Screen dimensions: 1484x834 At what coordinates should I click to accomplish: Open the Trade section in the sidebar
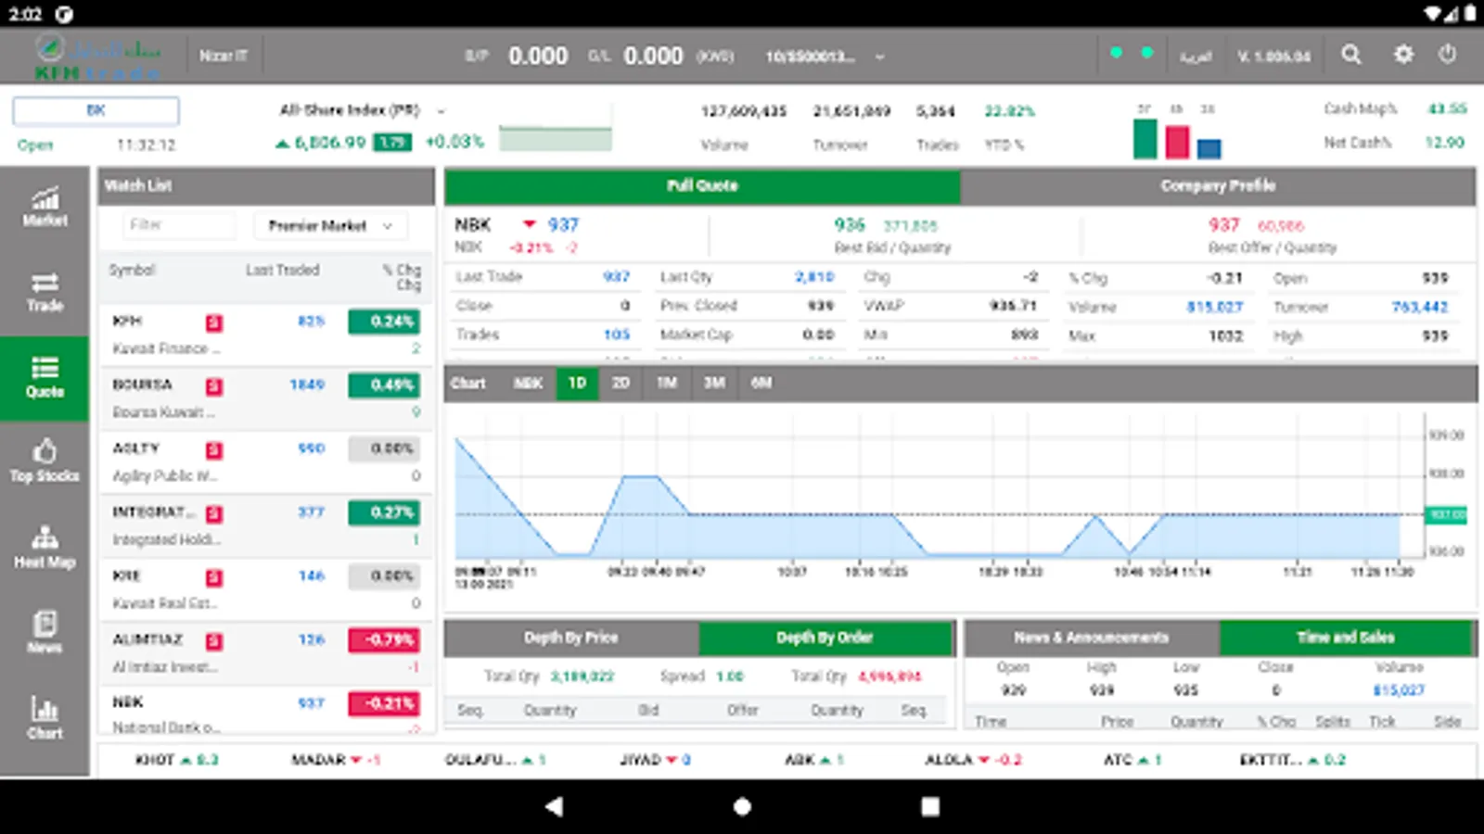click(45, 293)
